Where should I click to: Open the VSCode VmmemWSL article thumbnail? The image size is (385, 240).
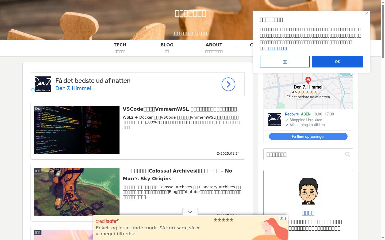pos(77,130)
